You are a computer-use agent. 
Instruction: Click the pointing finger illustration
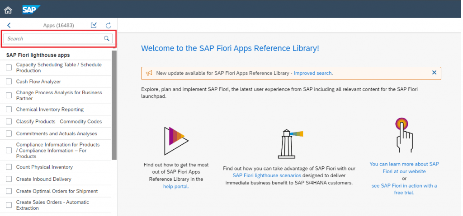point(403,135)
